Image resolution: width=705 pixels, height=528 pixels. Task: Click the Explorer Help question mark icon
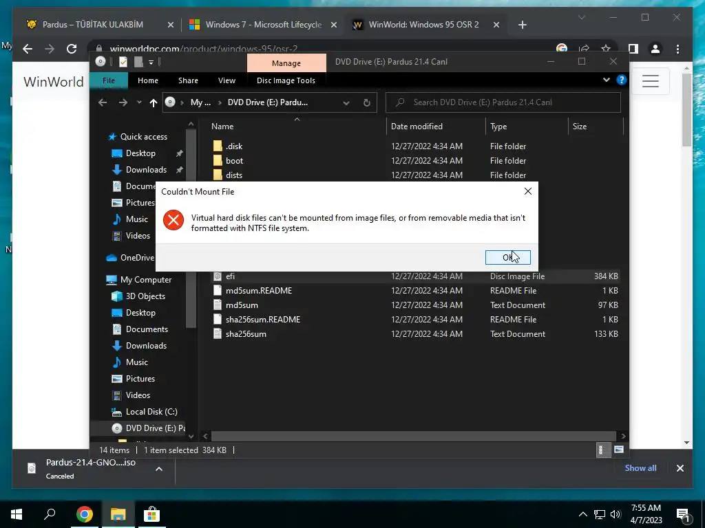click(x=622, y=80)
